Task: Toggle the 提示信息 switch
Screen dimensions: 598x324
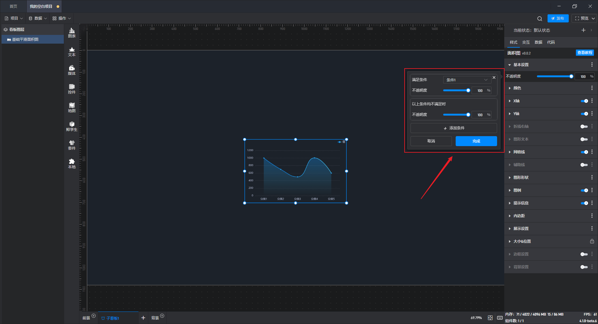Action: (x=584, y=203)
